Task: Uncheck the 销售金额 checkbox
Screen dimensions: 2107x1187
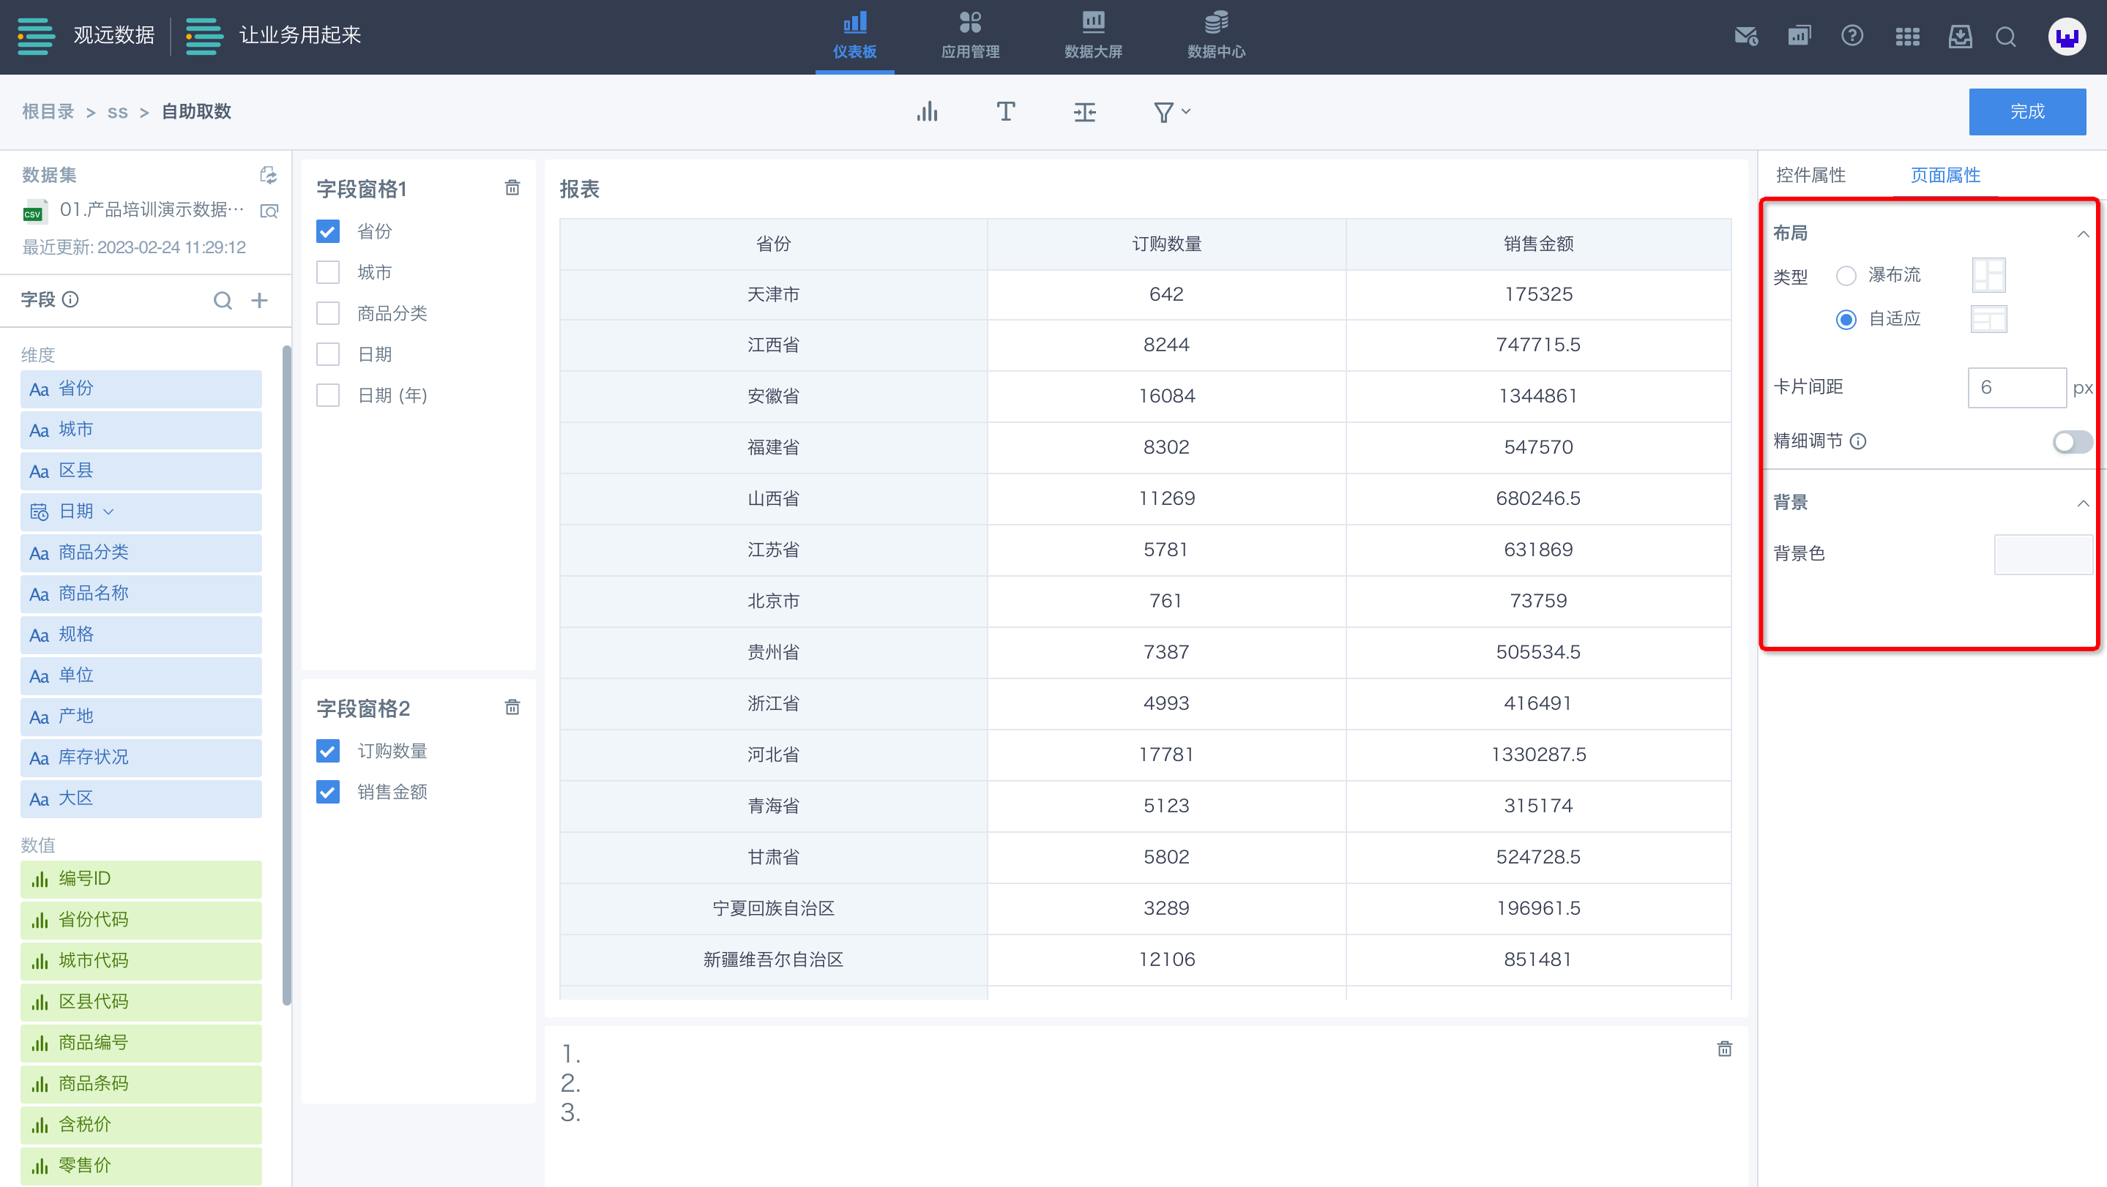Action: click(328, 791)
